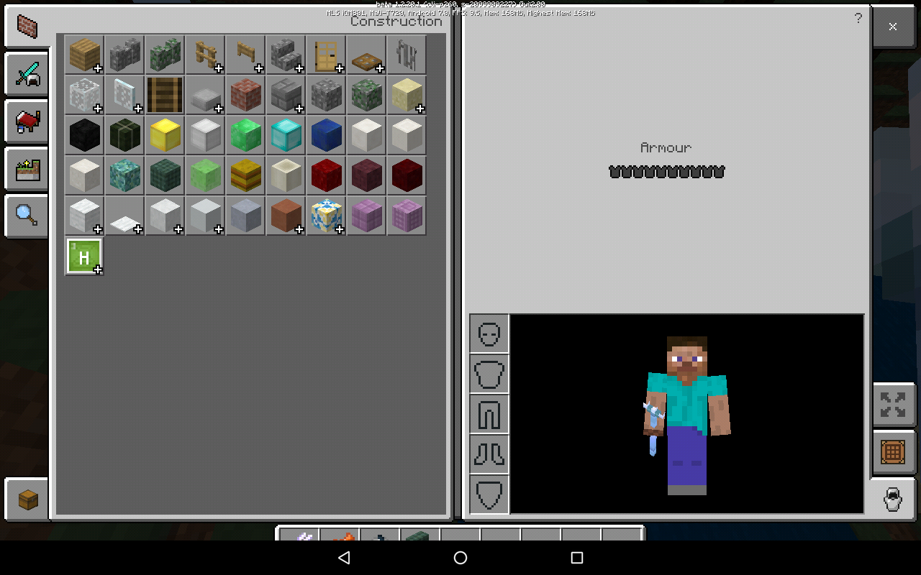This screenshot has width=921, height=575.
Task: Choose the light prismarine block
Action: point(125,175)
